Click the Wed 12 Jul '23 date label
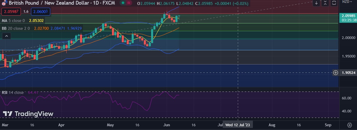 238,125
